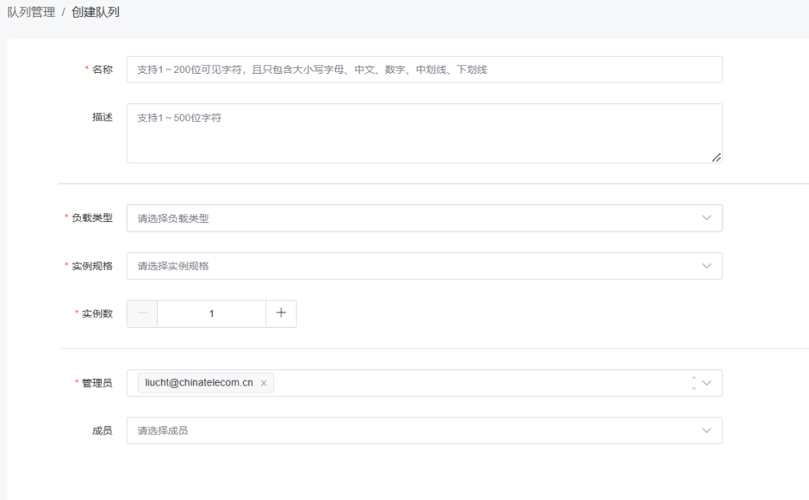809x500 pixels.
Task: Click empty area of 管理员 selector
Action: (x=481, y=383)
